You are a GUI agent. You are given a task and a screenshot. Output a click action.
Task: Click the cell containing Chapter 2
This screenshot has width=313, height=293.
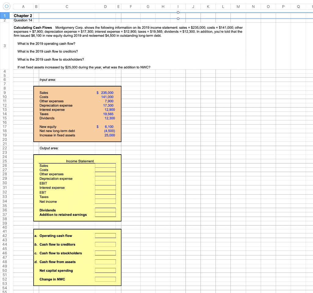click(23, 16)
